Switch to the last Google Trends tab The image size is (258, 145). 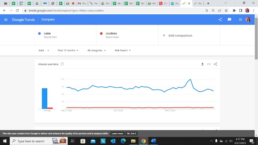click(198, 4)
